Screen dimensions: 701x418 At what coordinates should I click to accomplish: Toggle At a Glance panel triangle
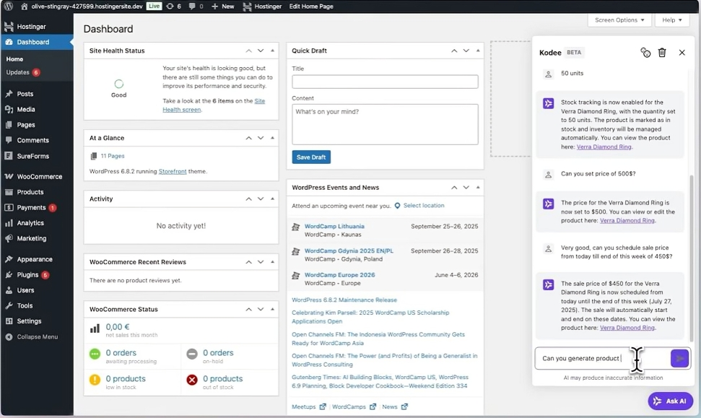click(x=272, y=138)
